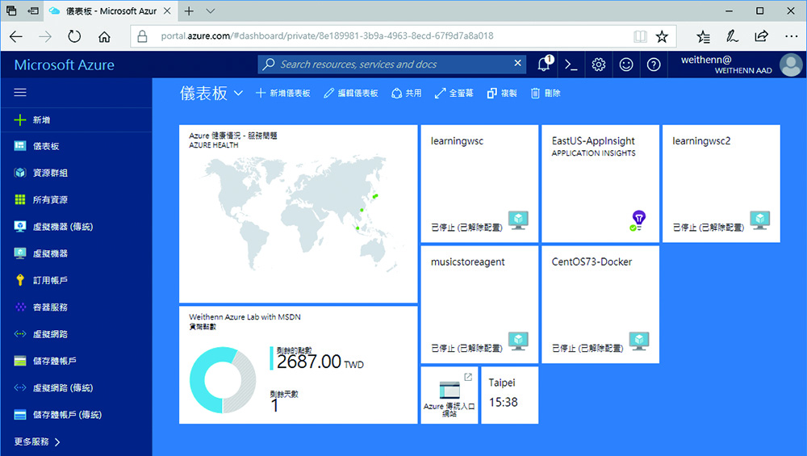Go to browser home icon
The width and height of the screenshot is (807, 456).
point(104,36)
